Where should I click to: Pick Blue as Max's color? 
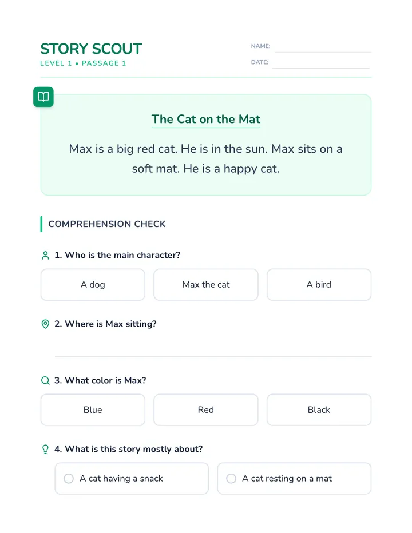coord(93,409)
